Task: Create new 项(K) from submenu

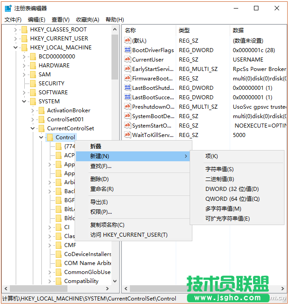Action: [237, 156]
